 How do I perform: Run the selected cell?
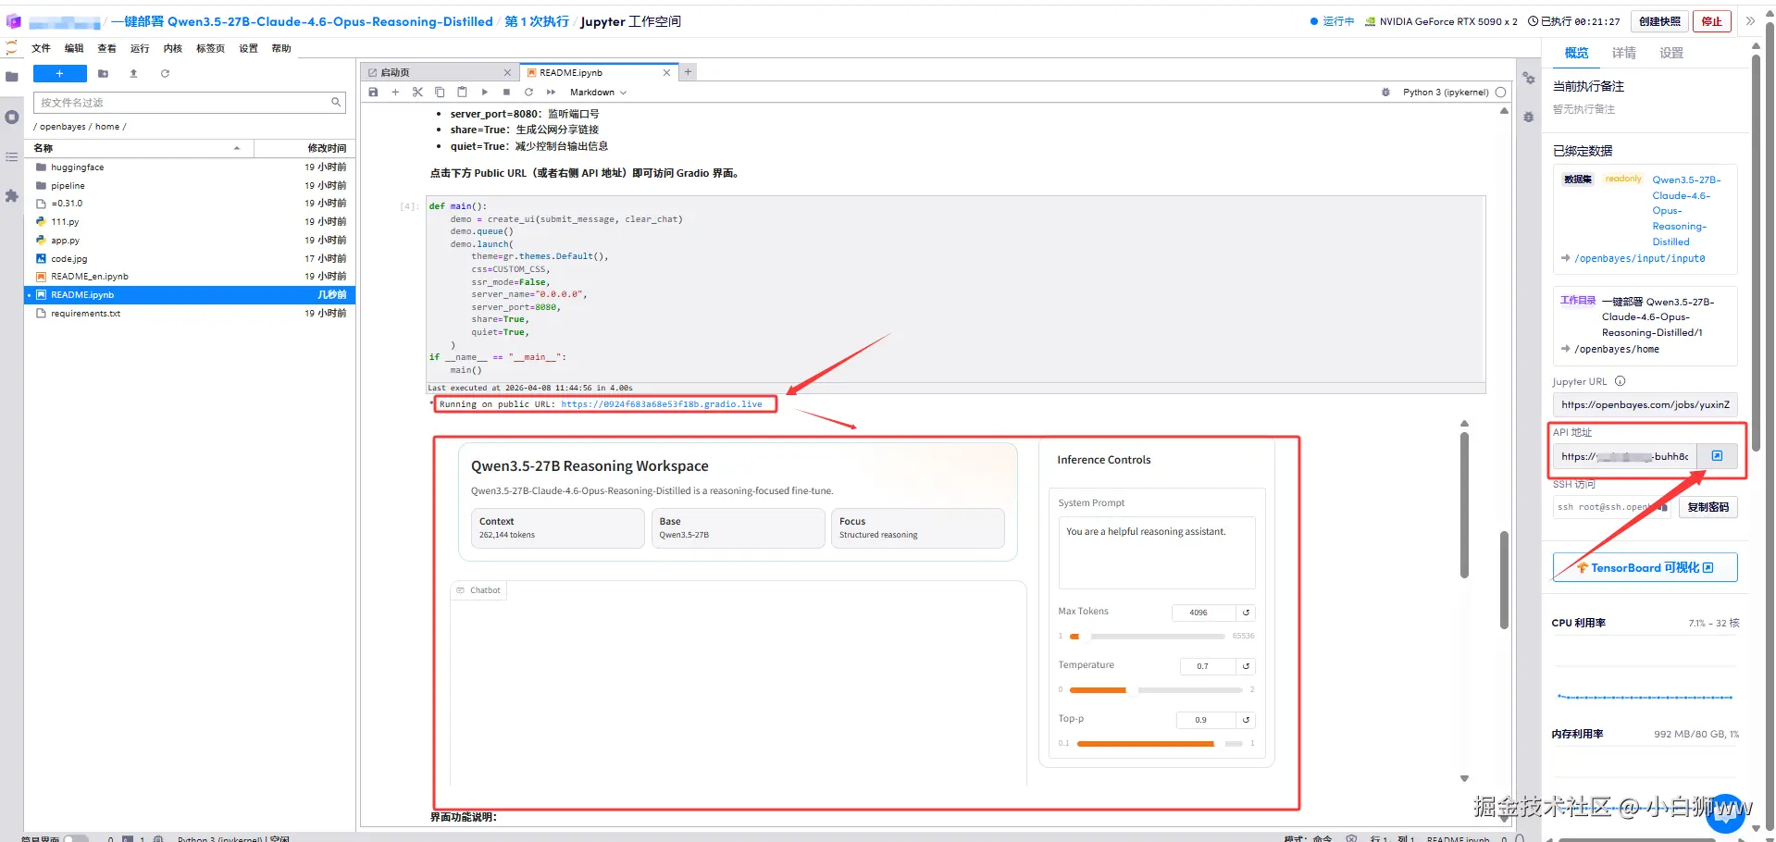(484, 93)
